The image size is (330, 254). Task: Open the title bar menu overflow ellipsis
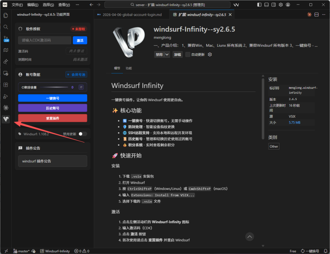pyautogui.click(x=77, y=5)
